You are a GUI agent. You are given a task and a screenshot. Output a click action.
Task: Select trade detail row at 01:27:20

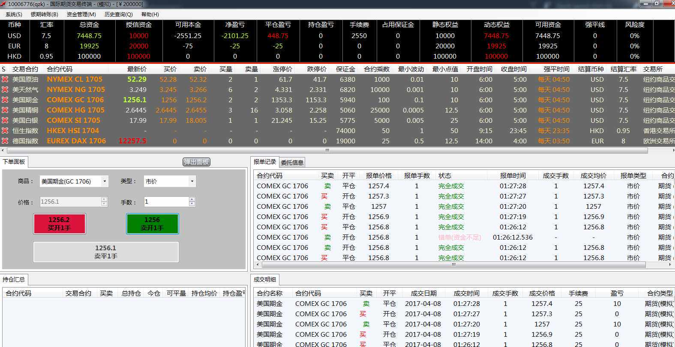[x=464, y=324]
